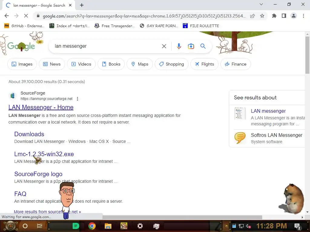Open the SourceForge result's three-dot options
310x232 pixels.
click(77, 99)
